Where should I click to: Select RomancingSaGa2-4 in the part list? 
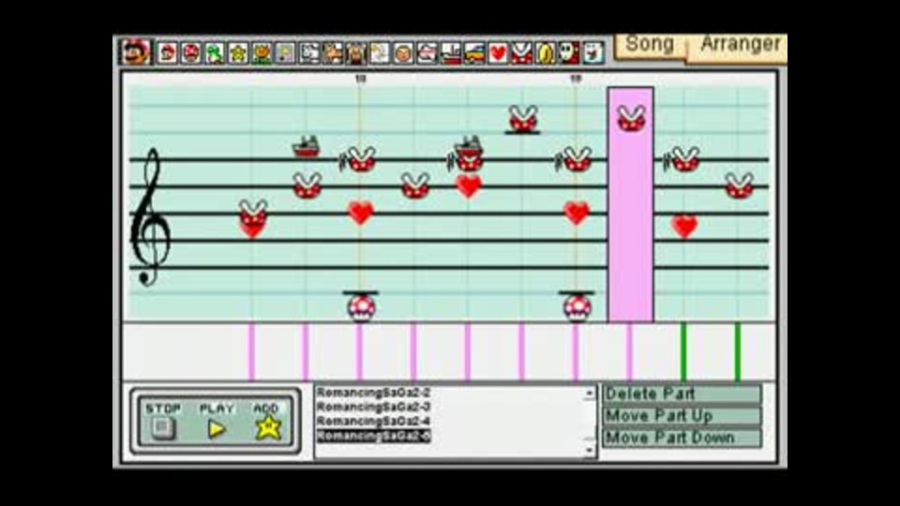pyautogui.click(x=374, y=422)
